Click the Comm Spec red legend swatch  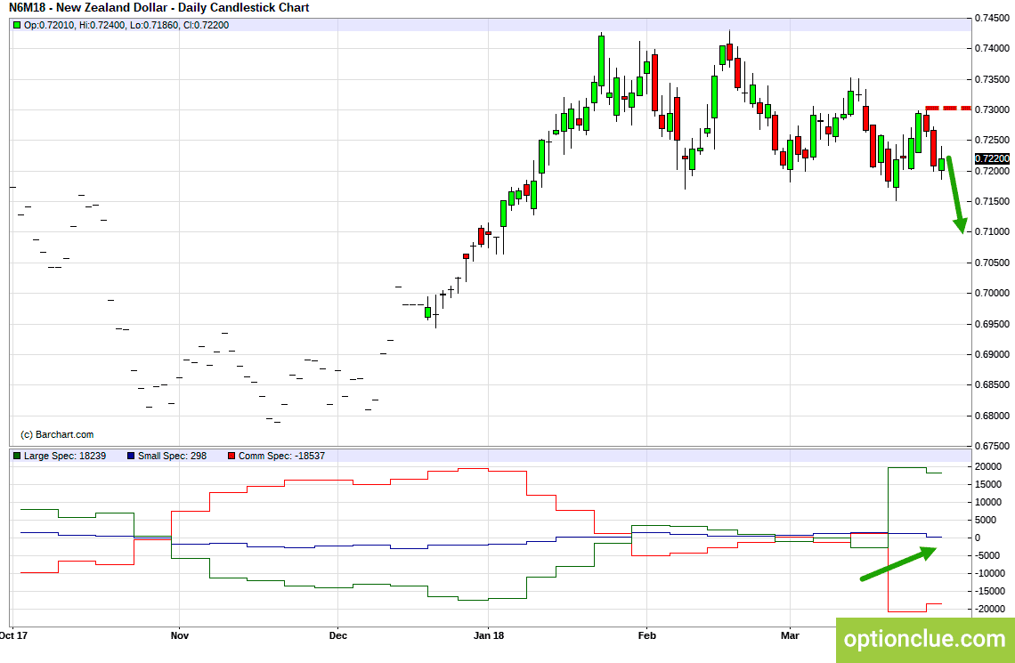(x=231, y=456)
